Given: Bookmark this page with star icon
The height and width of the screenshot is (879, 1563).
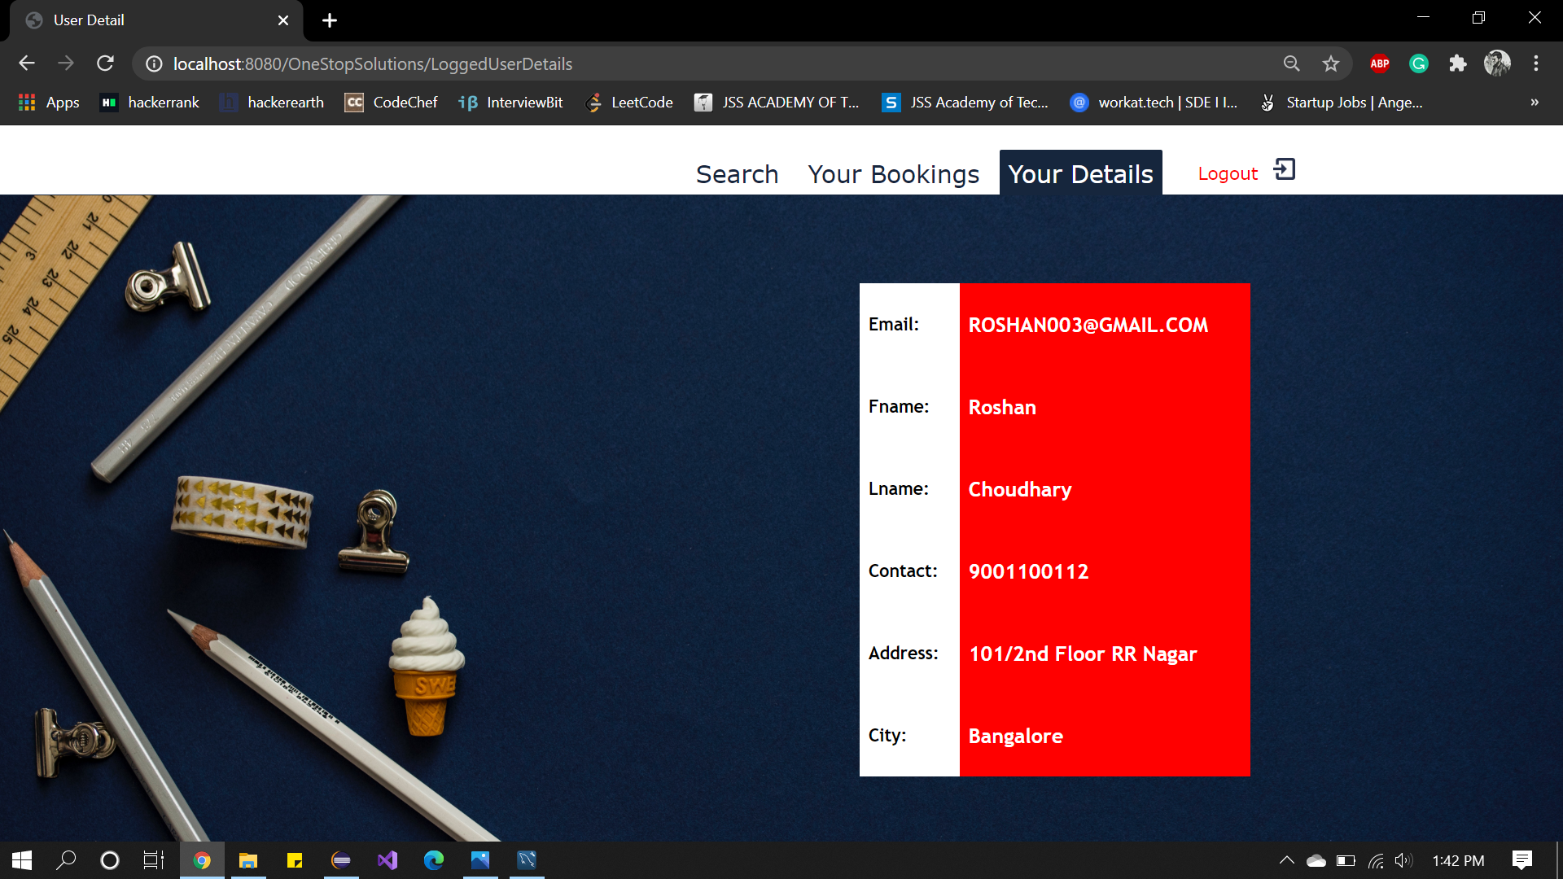Looking at the screenshot, I should coord(1331,63).
